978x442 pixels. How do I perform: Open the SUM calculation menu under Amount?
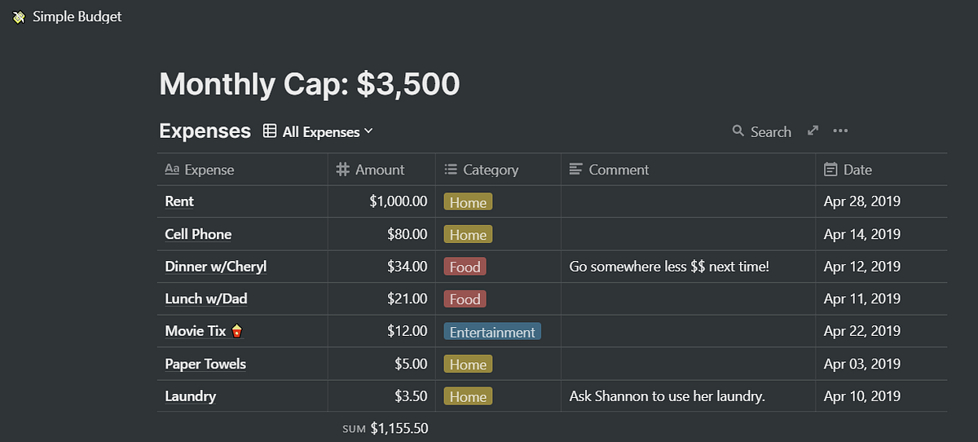386,428
